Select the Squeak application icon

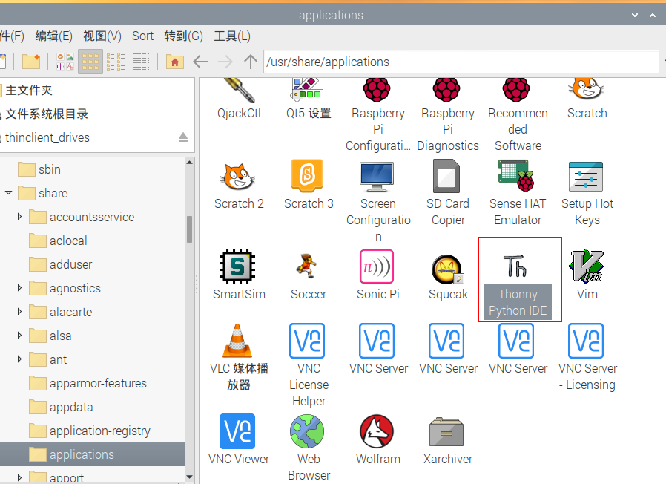click(448, 269)
